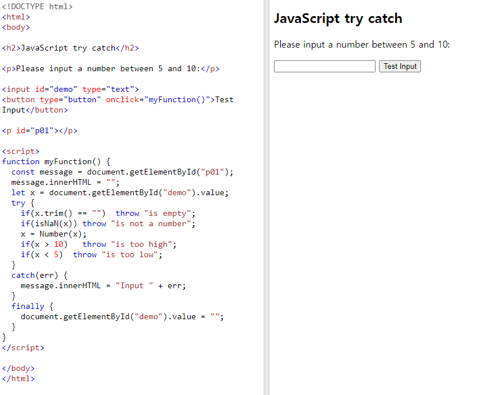This screenshot has height=395, width=491.
Task: Click the throw "is not a number" line
Action: pyautogui.click(x=108, y=223)
